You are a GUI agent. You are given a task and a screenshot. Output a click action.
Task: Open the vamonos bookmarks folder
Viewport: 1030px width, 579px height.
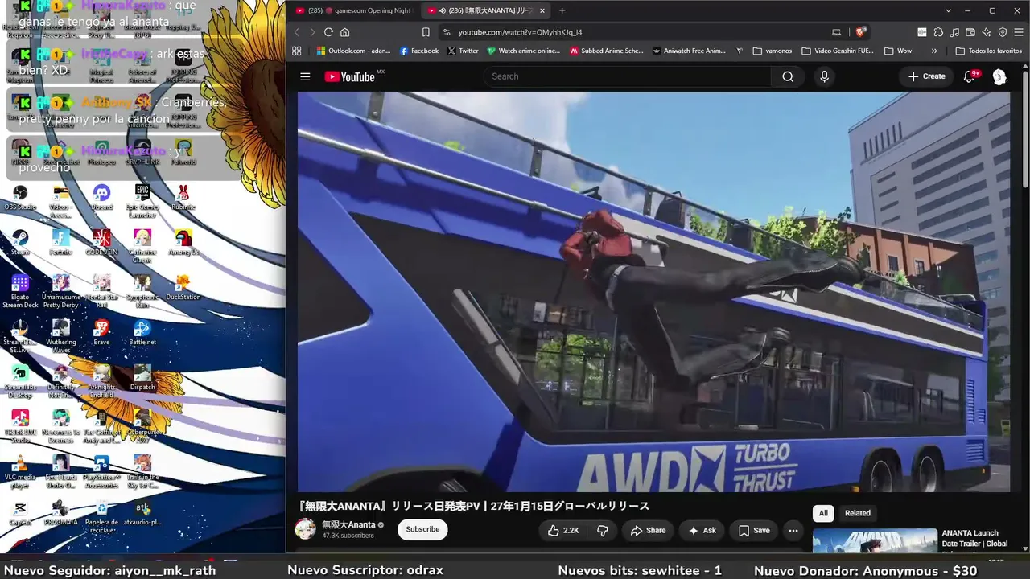click(772, 51)
